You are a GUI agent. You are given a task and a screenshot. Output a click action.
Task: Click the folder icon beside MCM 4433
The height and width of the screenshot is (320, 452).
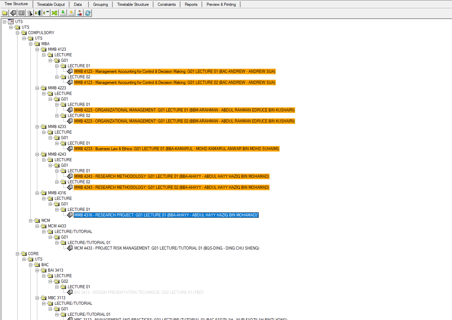click(x=44, y=226)
